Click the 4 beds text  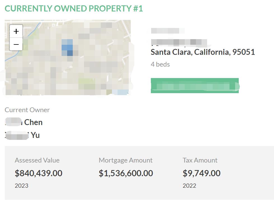pos(160,64)
